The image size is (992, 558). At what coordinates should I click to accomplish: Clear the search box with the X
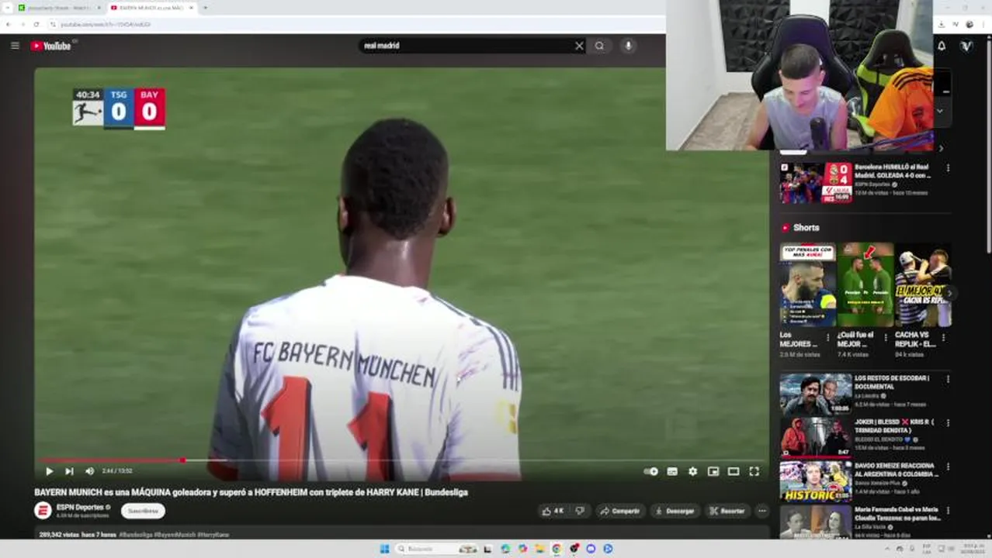[x=579, y=46]
